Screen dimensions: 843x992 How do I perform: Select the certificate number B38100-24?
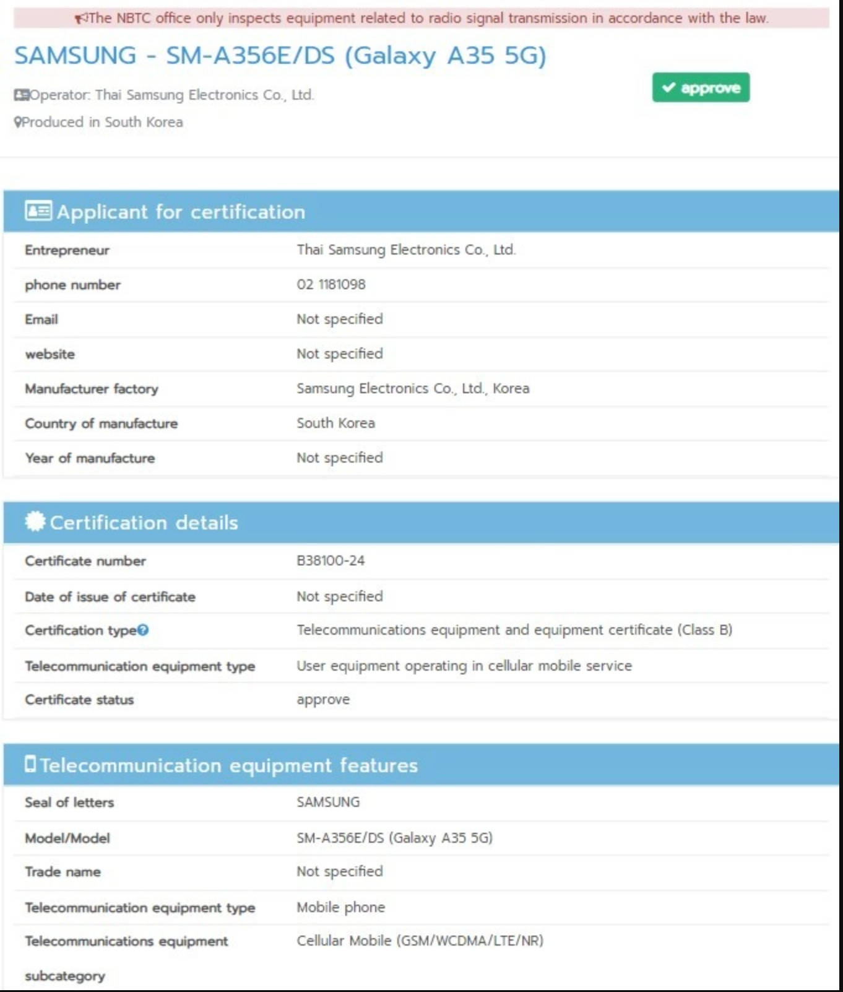[x=331, y=561]
